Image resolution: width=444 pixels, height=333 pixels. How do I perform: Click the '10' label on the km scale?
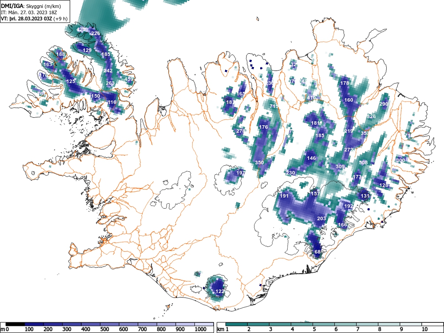coord(424,329)
